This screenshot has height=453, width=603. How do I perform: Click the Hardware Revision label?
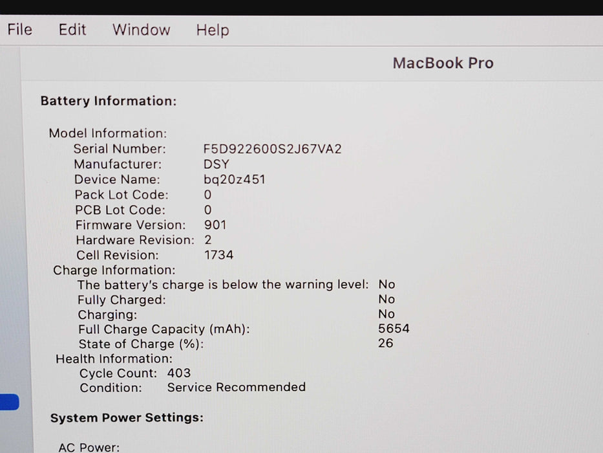135,239
